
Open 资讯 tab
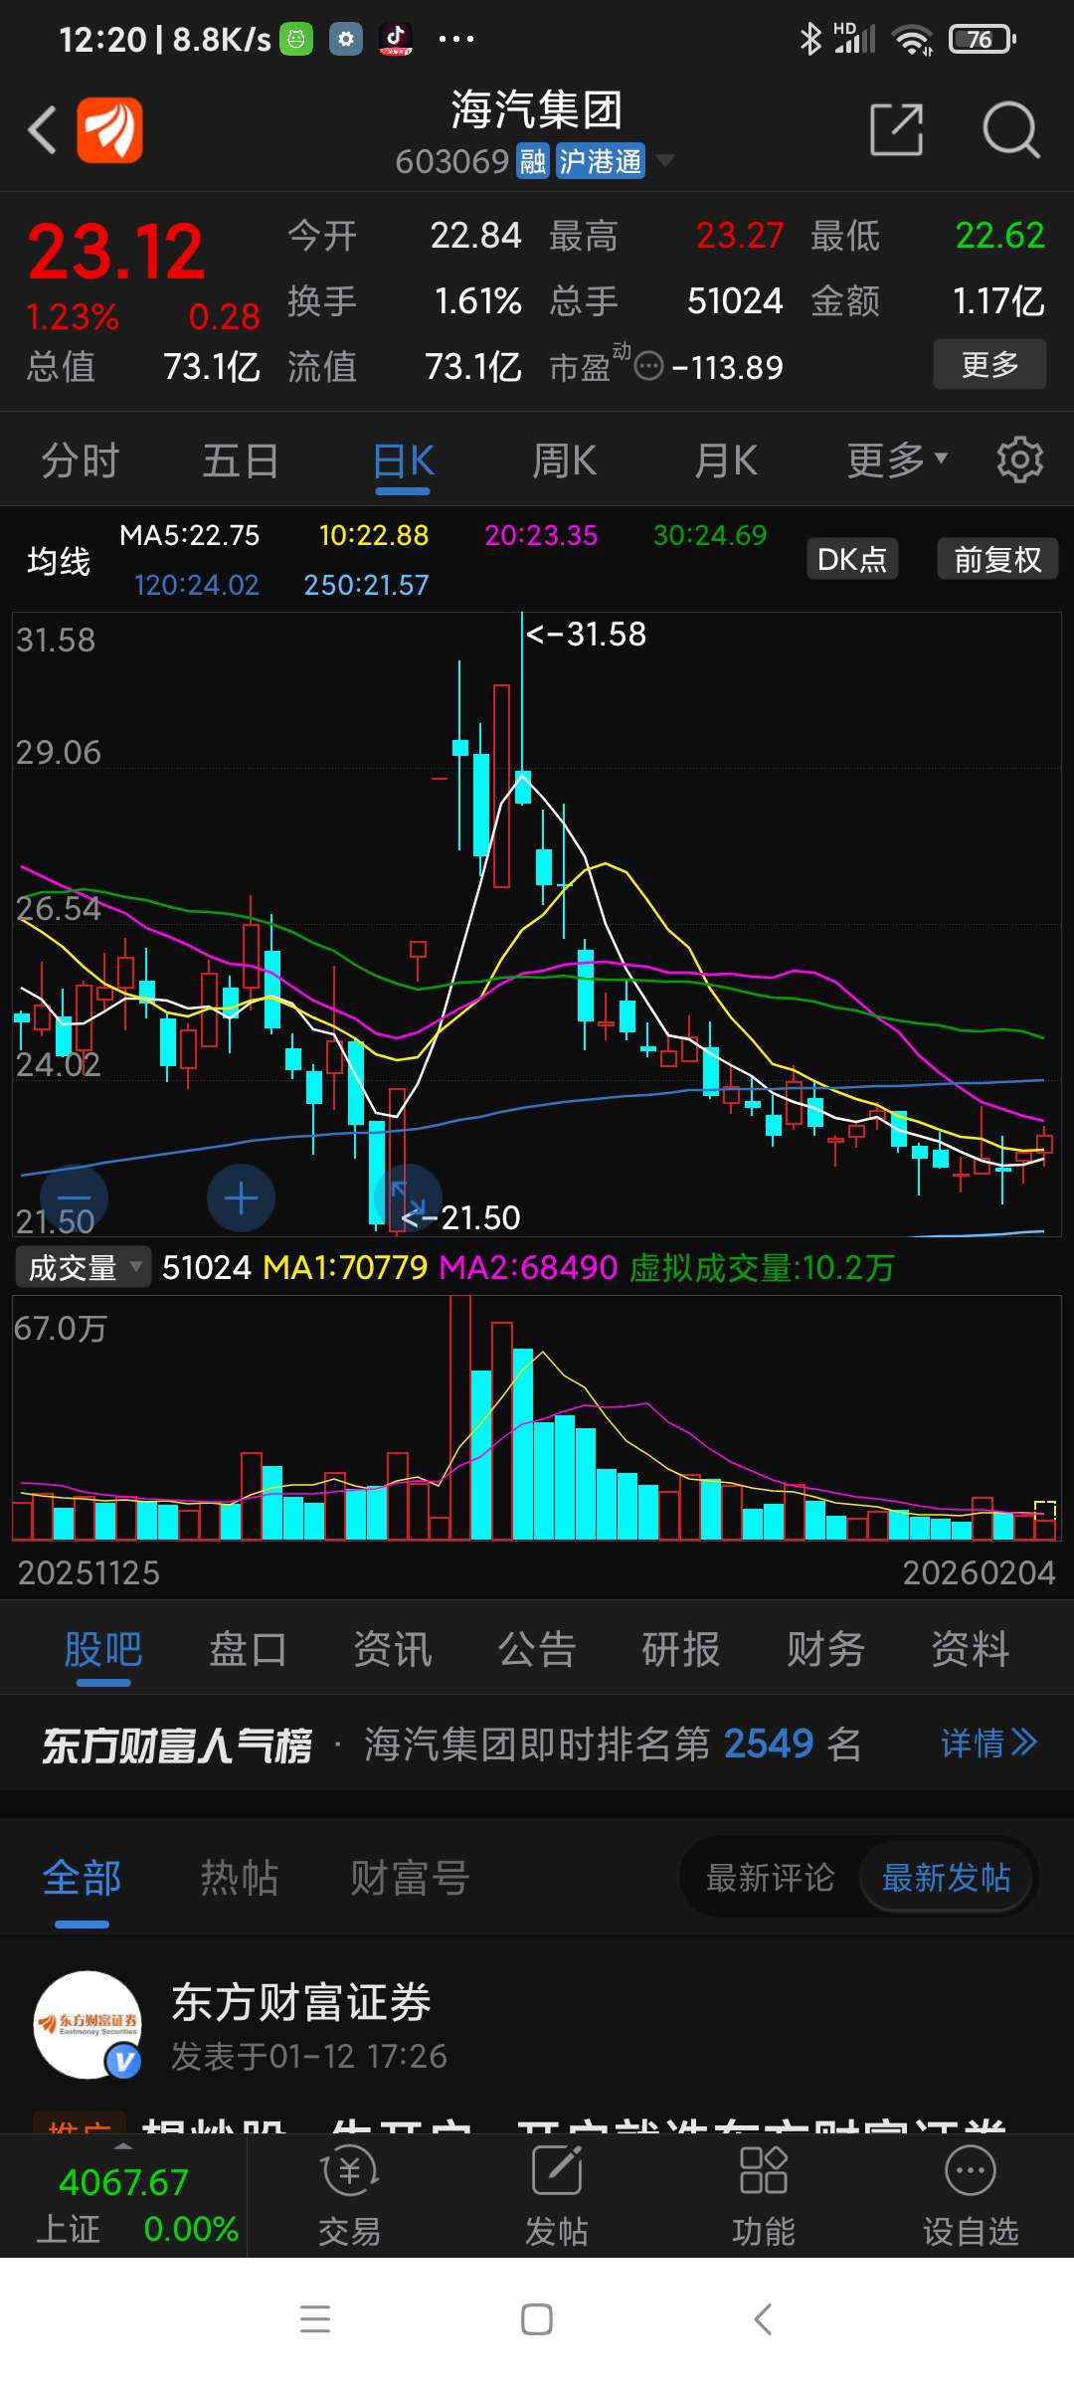(393, 1649)
